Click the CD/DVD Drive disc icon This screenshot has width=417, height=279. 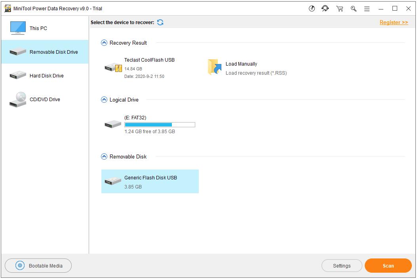[18, 99]
